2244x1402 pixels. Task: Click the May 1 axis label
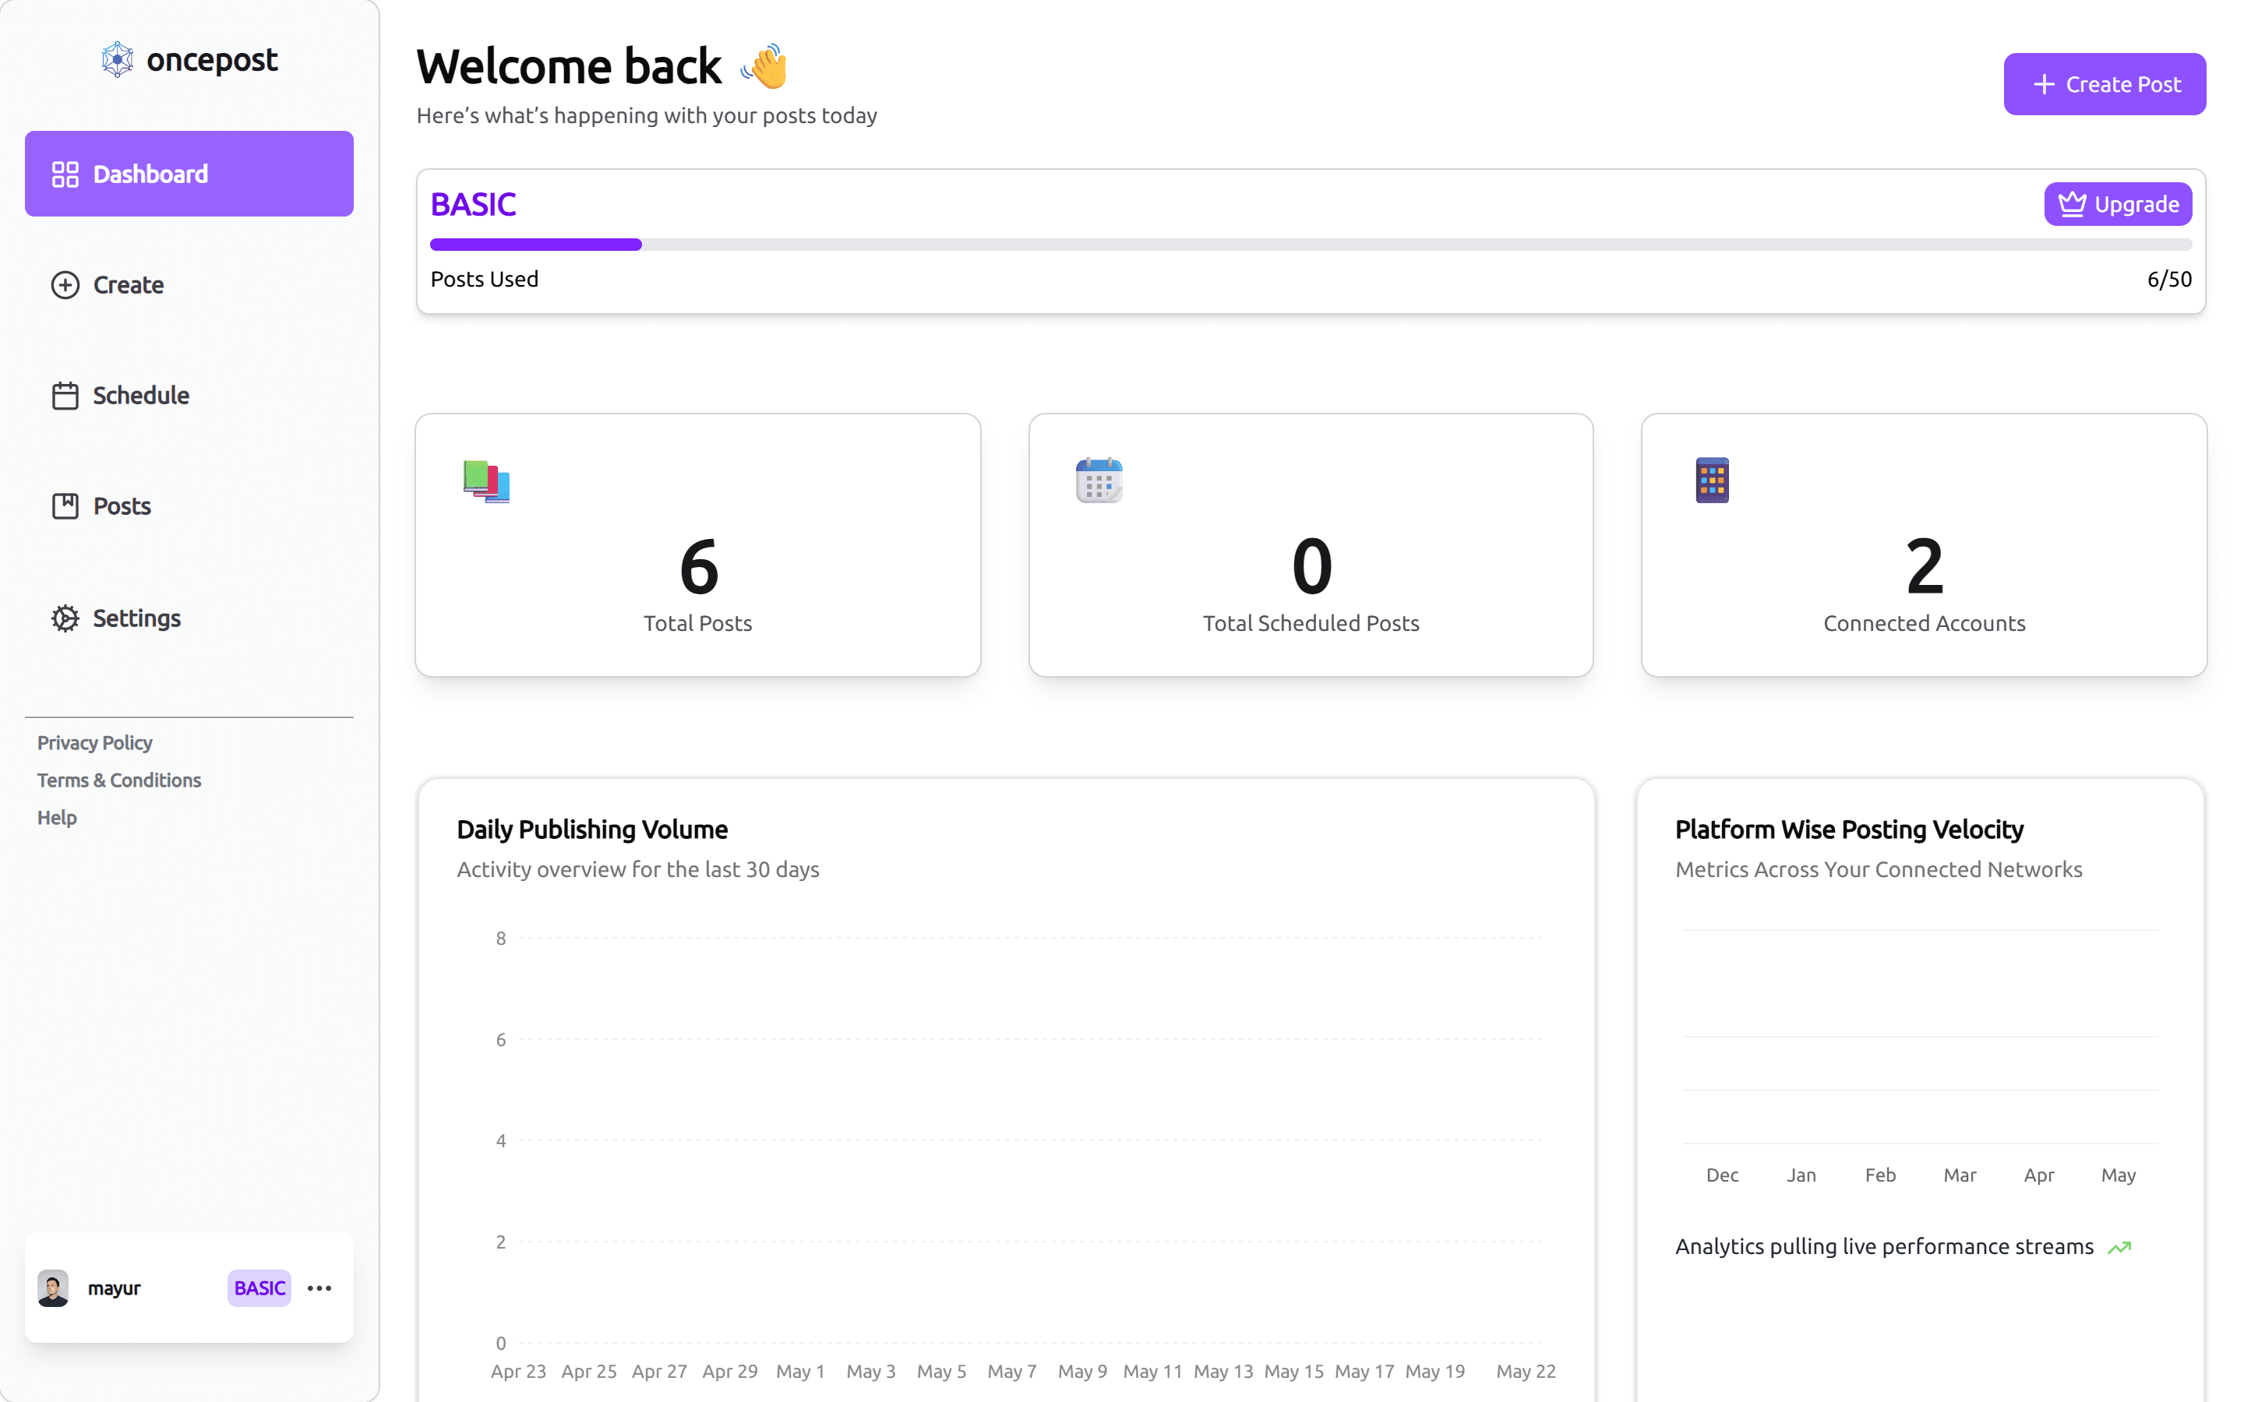(800, 1372)
